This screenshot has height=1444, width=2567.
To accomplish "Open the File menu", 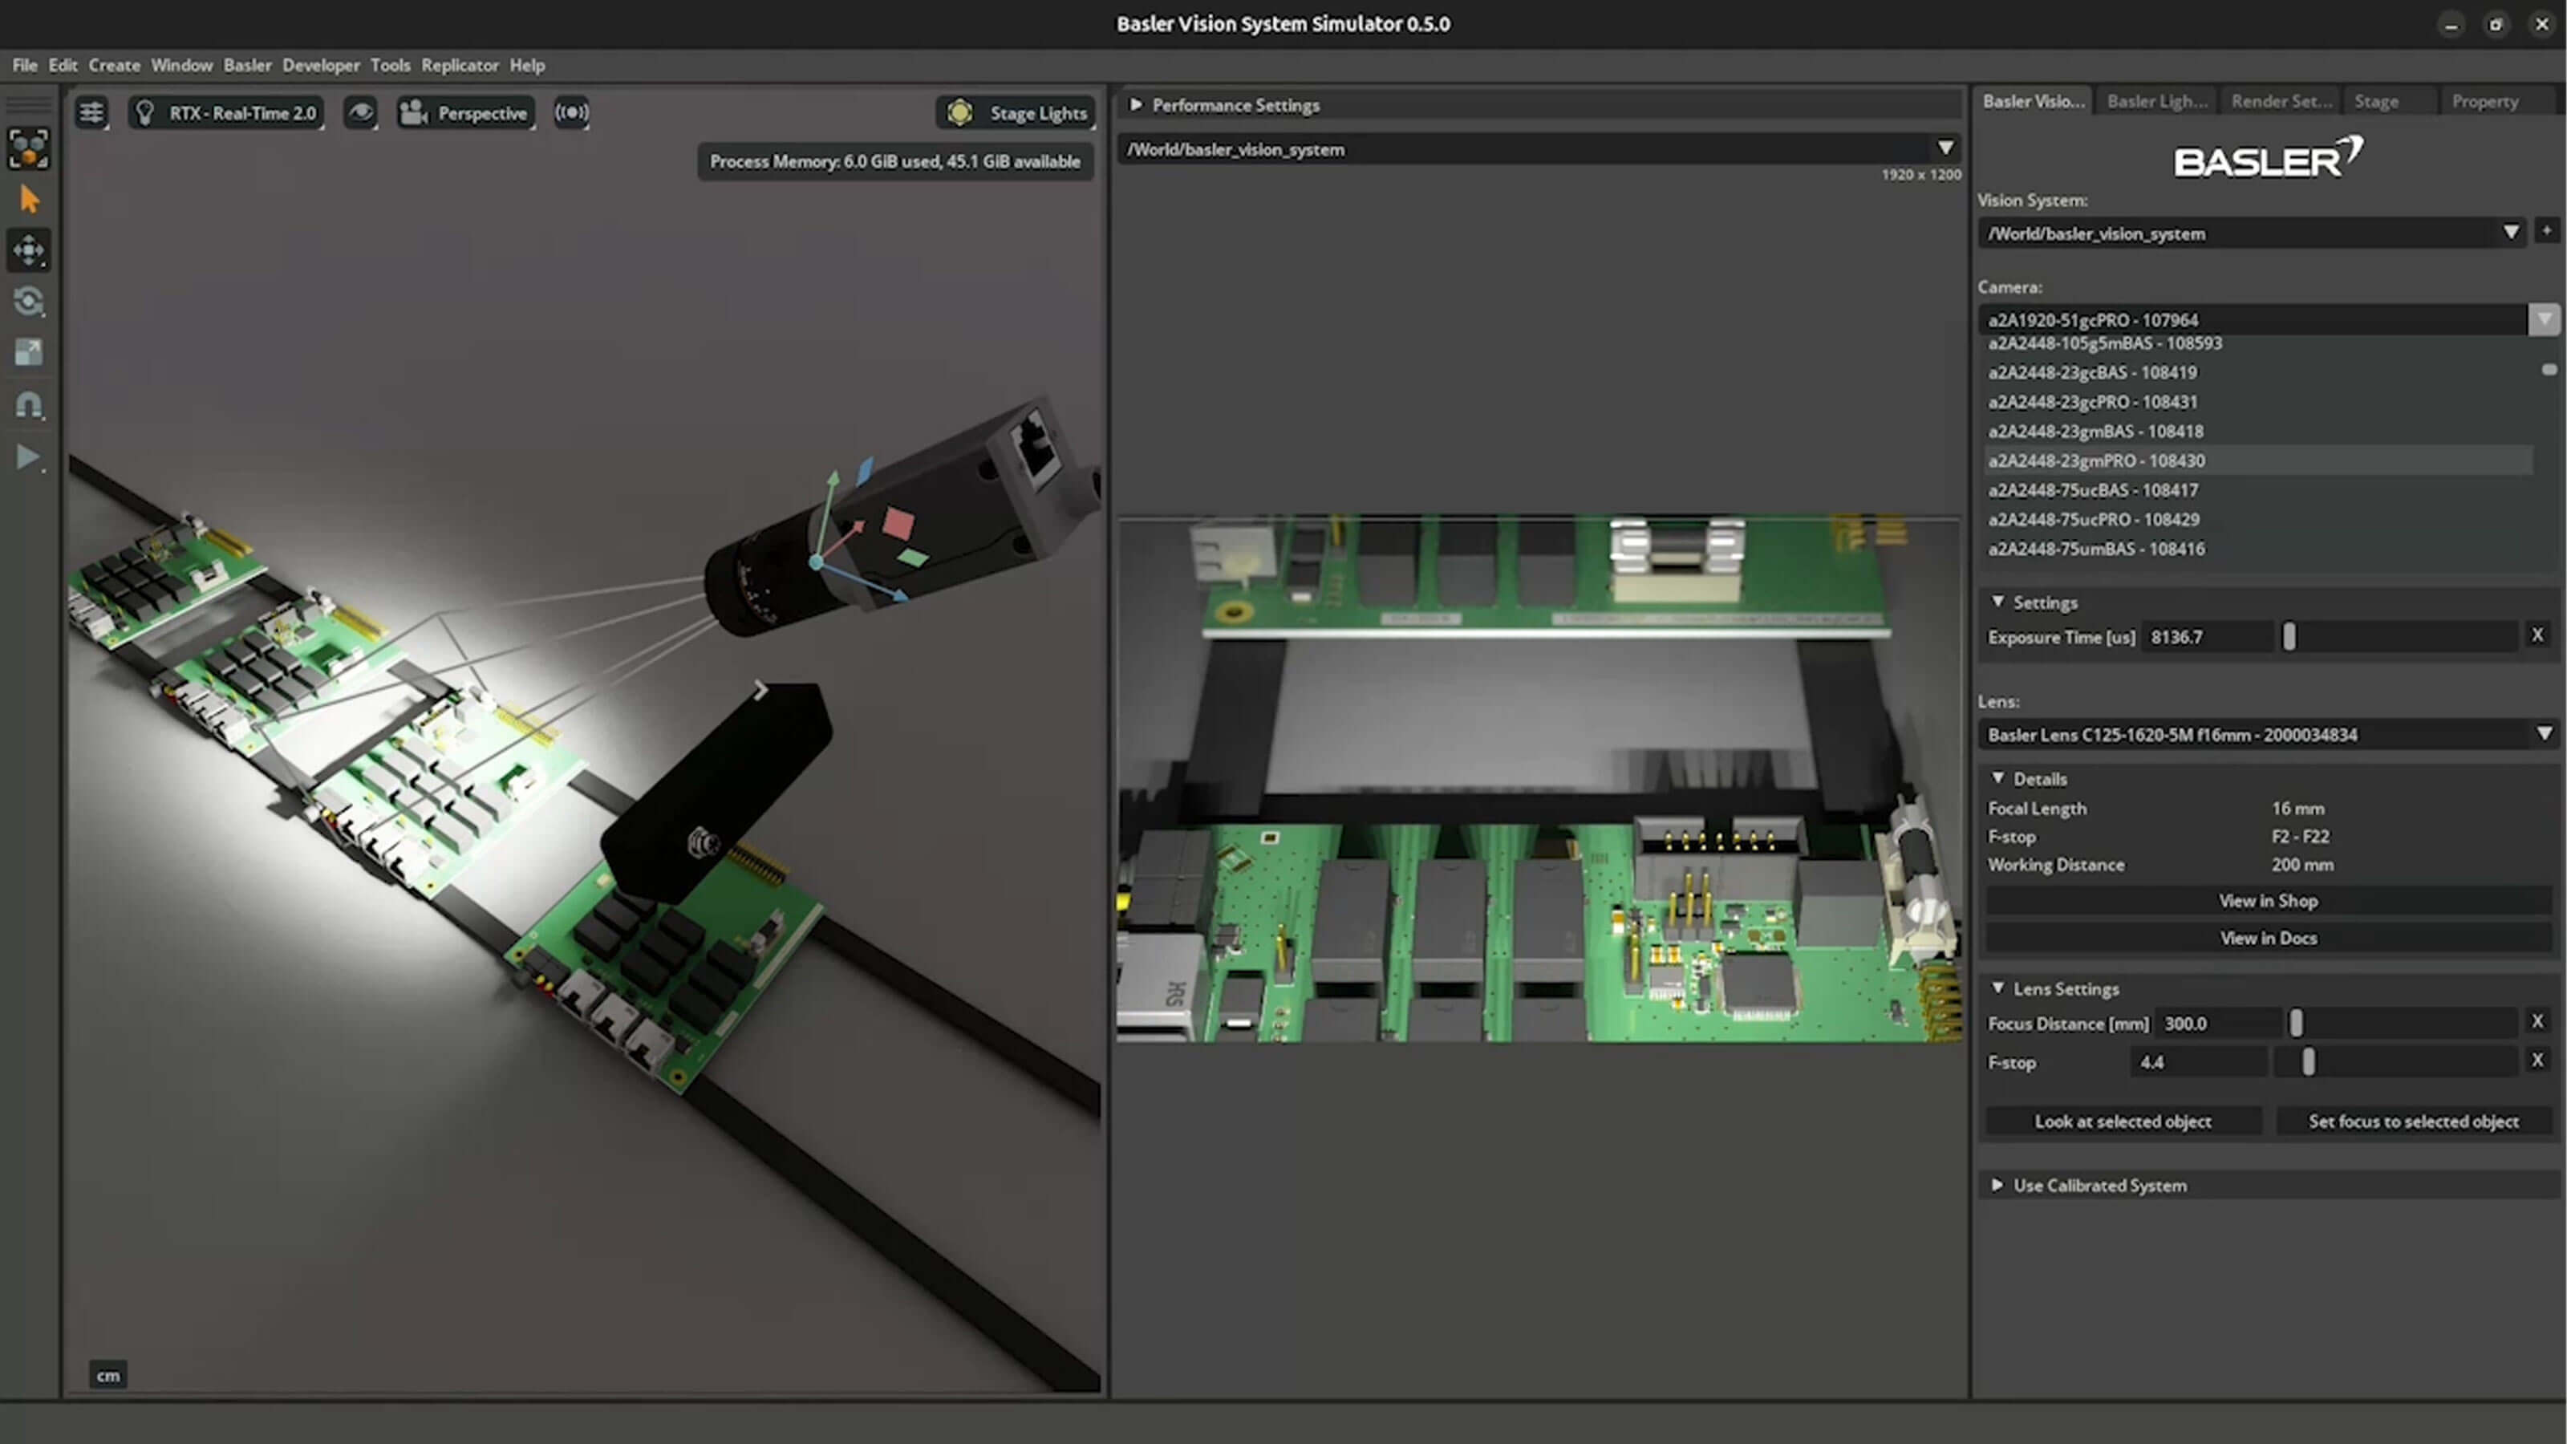I will 25,65.
